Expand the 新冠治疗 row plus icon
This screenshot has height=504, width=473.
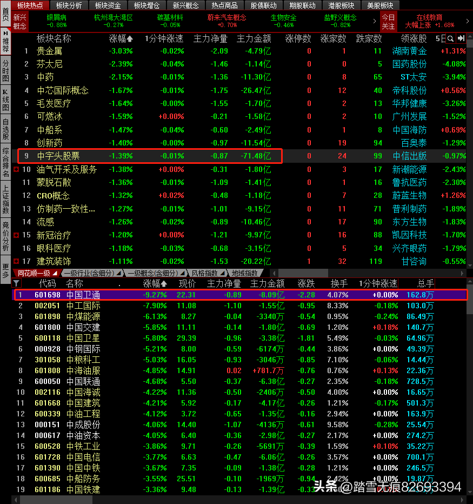point(16,235)
